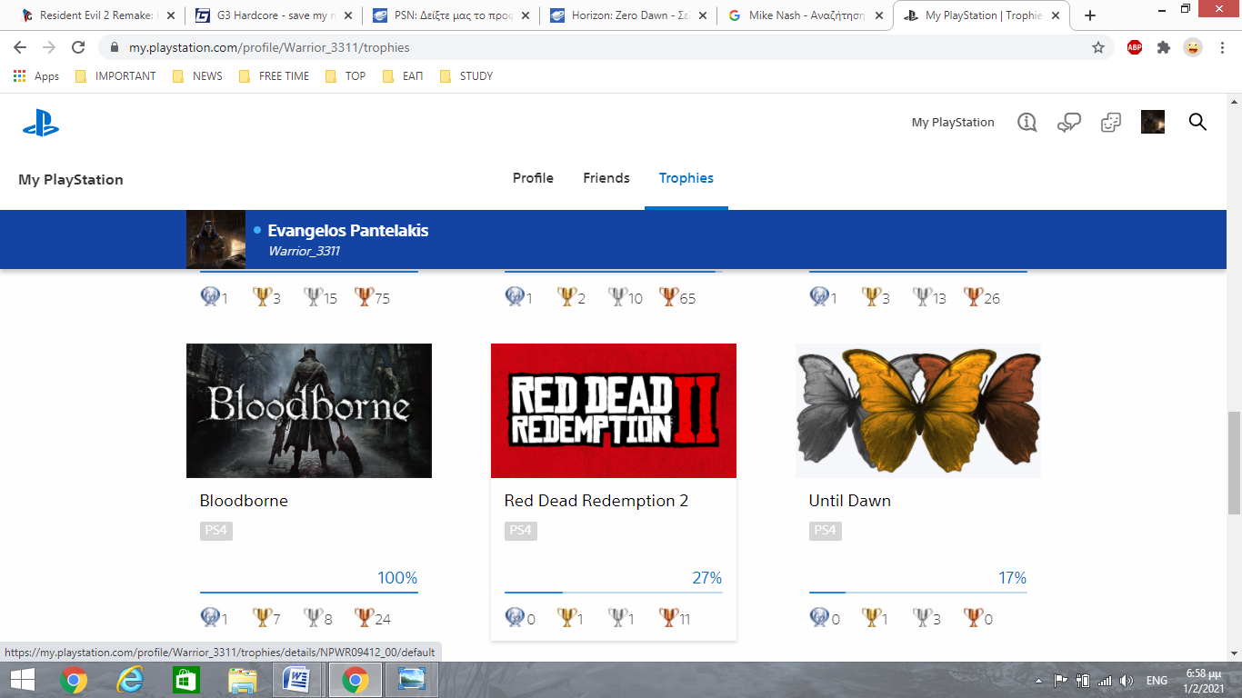Click the info circle icon in header

(1027, 122)
